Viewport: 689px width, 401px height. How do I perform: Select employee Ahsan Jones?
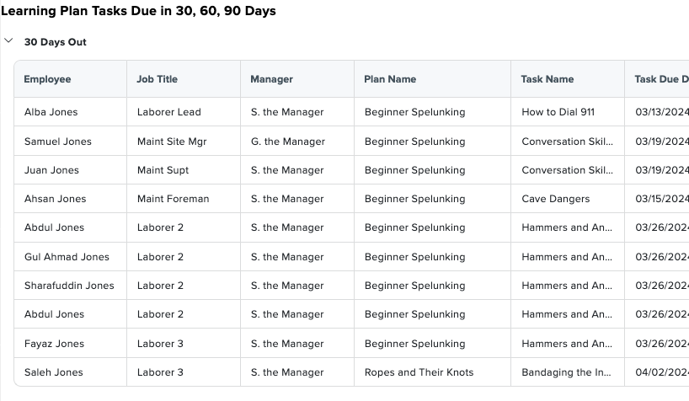click(x=56, y=199)
